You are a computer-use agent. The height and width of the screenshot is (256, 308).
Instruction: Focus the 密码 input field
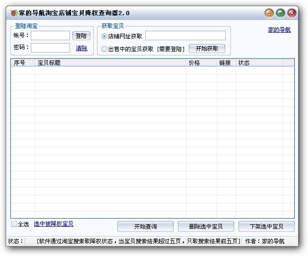[50, 48]
